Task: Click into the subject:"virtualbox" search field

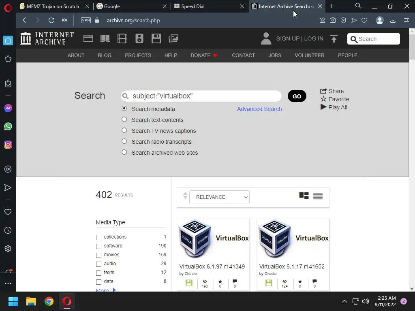Action: pos(201,96)
